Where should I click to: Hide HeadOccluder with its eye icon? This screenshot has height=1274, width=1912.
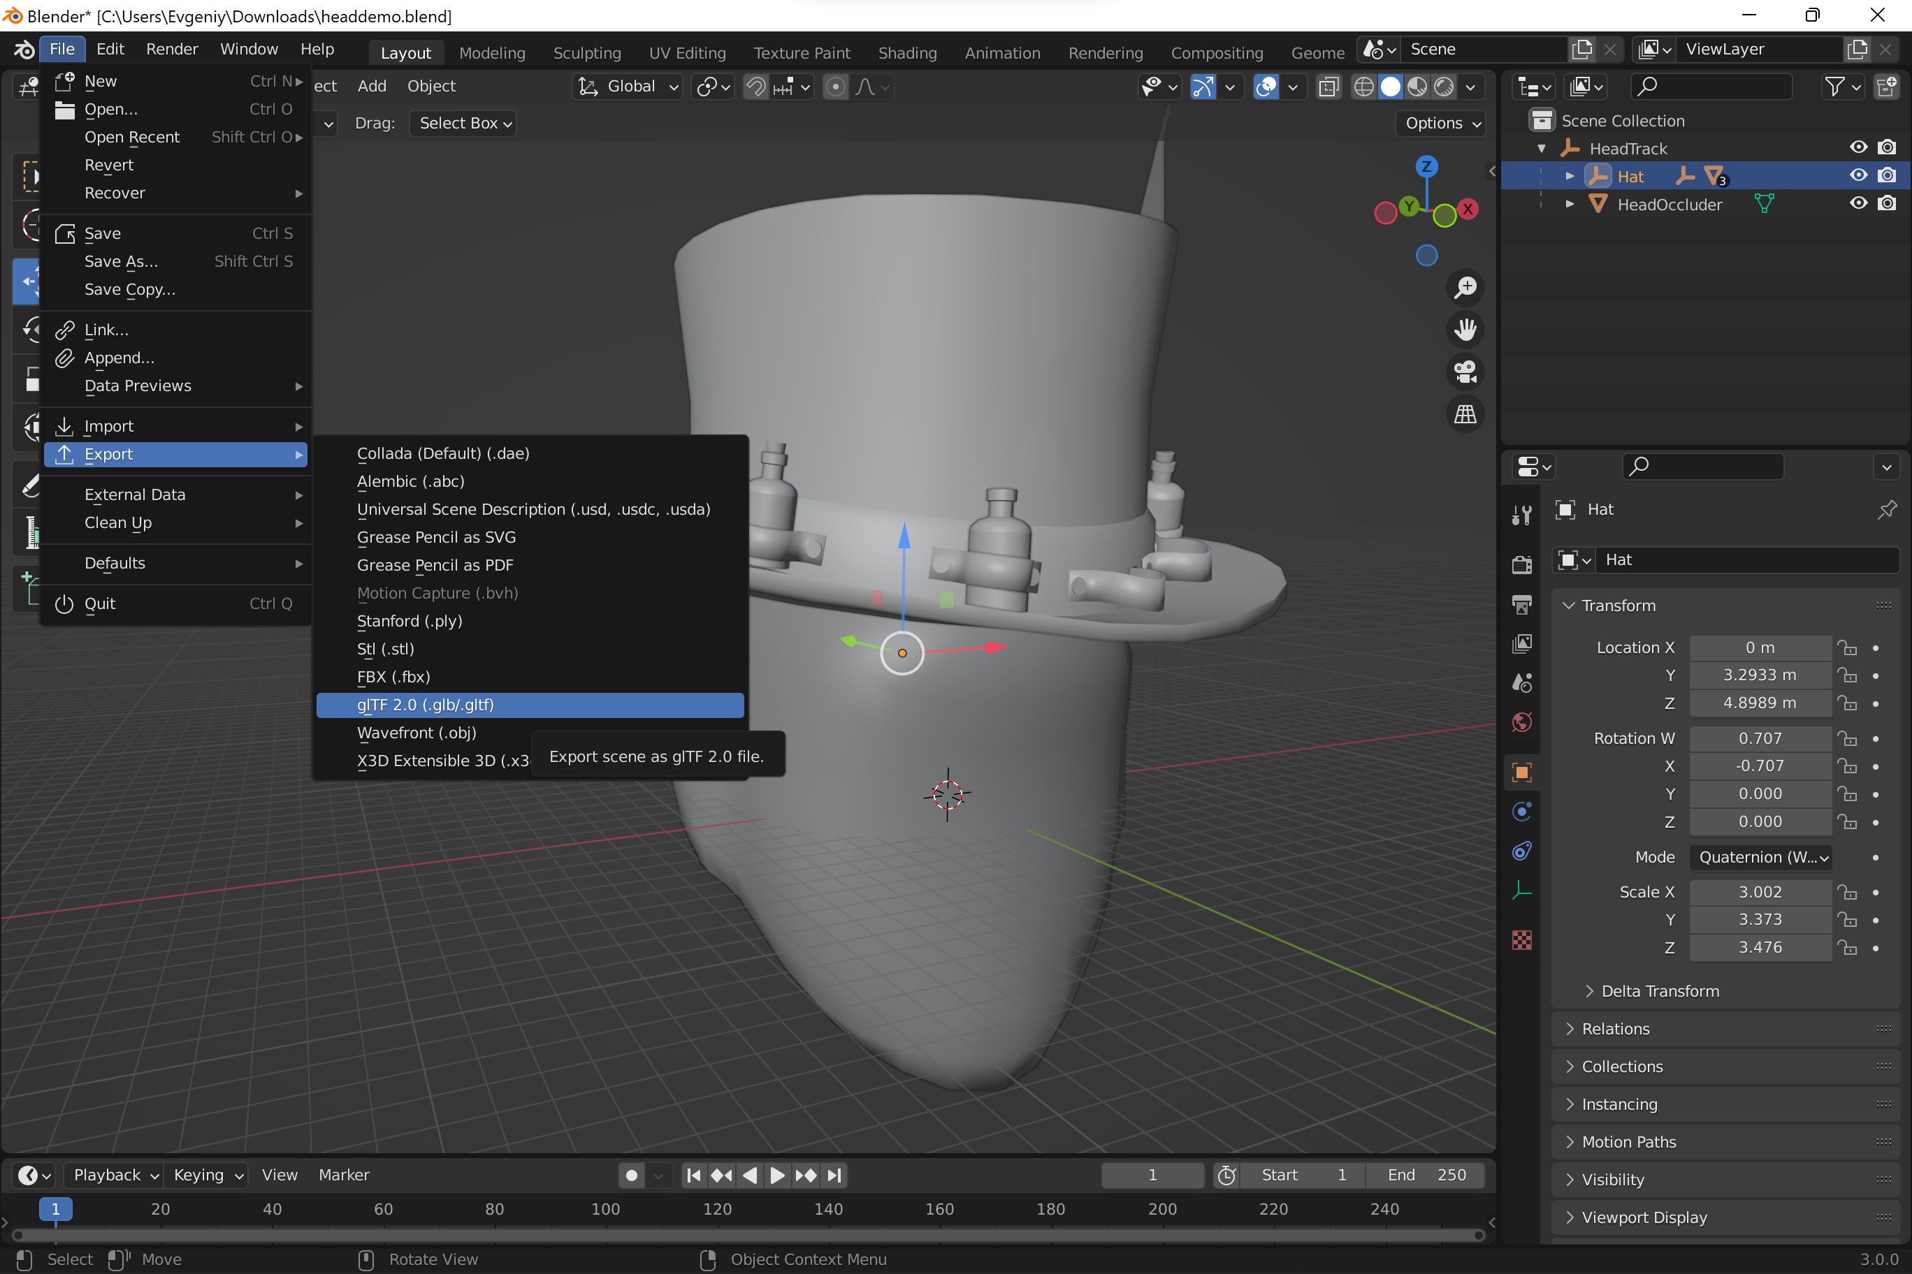tap(1857, 203)
